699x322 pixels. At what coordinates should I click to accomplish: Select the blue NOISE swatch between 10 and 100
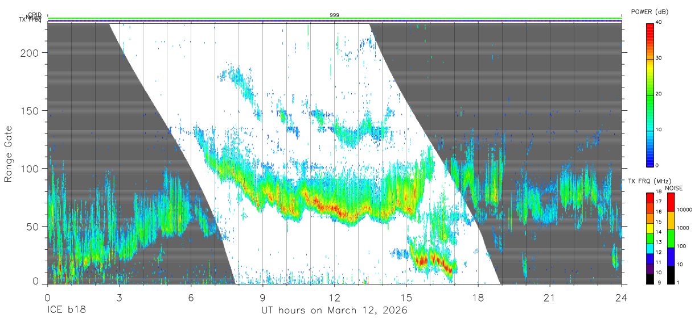pos(671,256)
